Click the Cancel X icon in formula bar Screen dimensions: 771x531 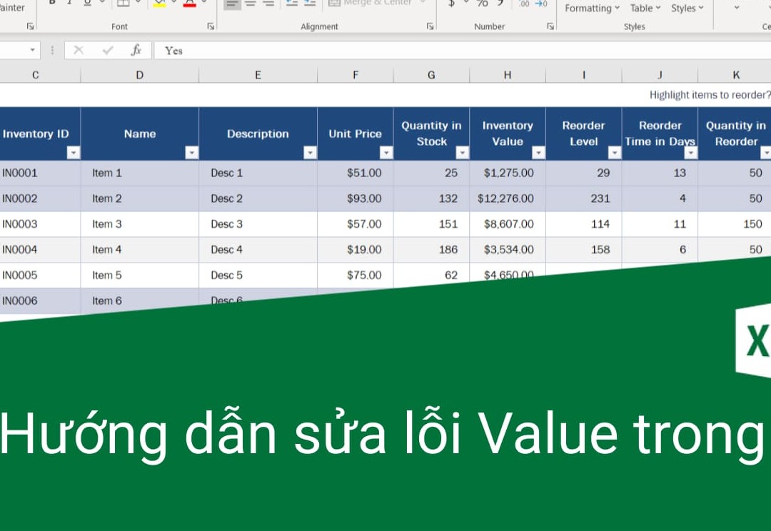coord(79,50)
